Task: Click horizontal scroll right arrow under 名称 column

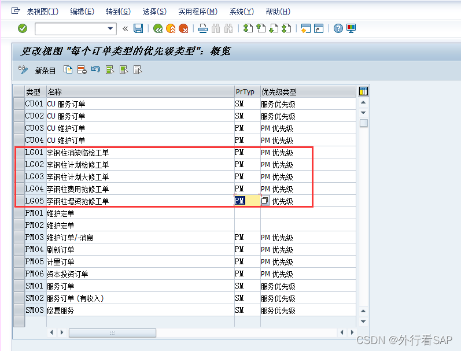Action: coord(62,332)
